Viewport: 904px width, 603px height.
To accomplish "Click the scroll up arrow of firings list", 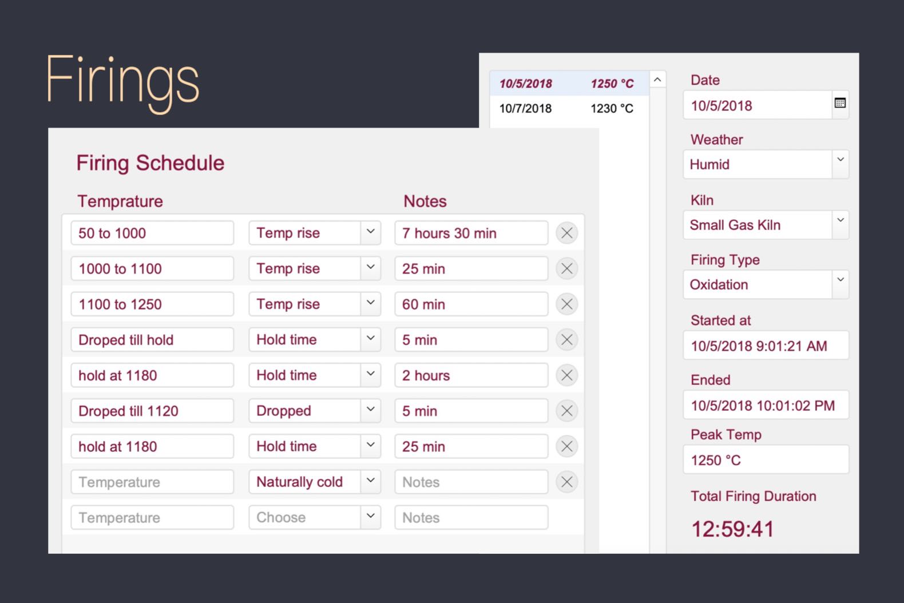I will [x=657, y=80].
